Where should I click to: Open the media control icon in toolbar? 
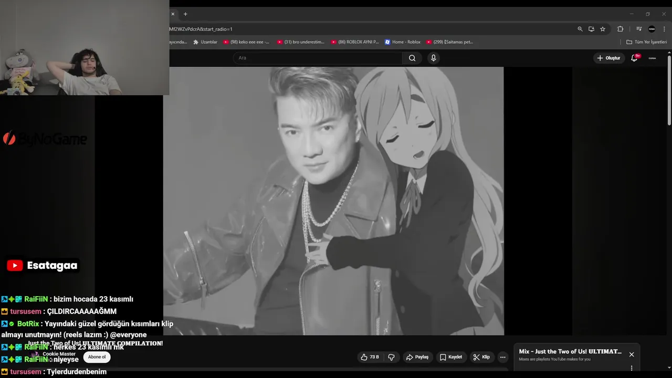(639, 29)
